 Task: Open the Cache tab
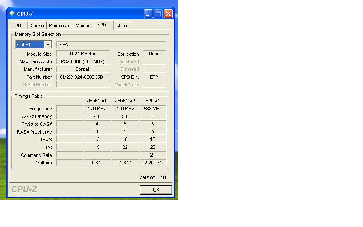pyautogui.click(x=37, y=26)
